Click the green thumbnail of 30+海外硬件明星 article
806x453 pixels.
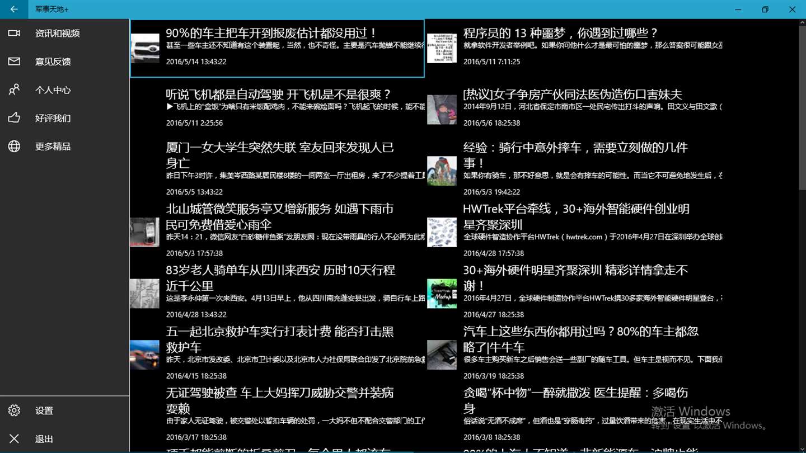[442, 294]
